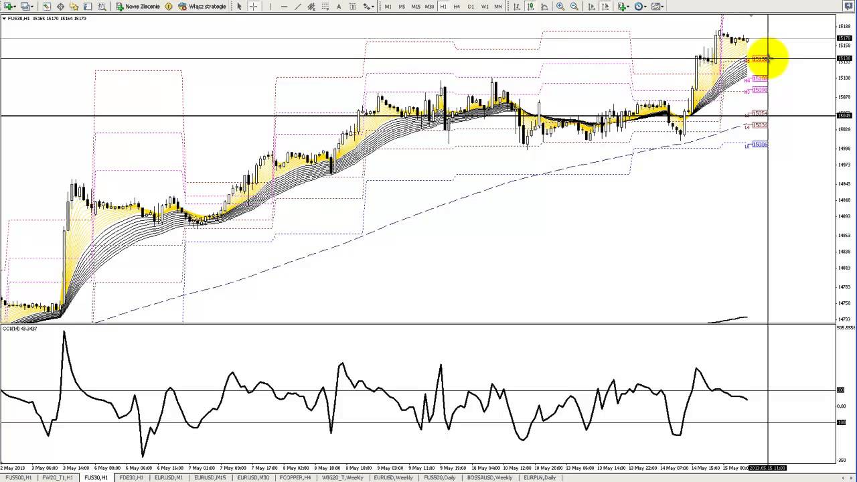Switch to the FDE30,H1 chart tab

click(131, 477)
